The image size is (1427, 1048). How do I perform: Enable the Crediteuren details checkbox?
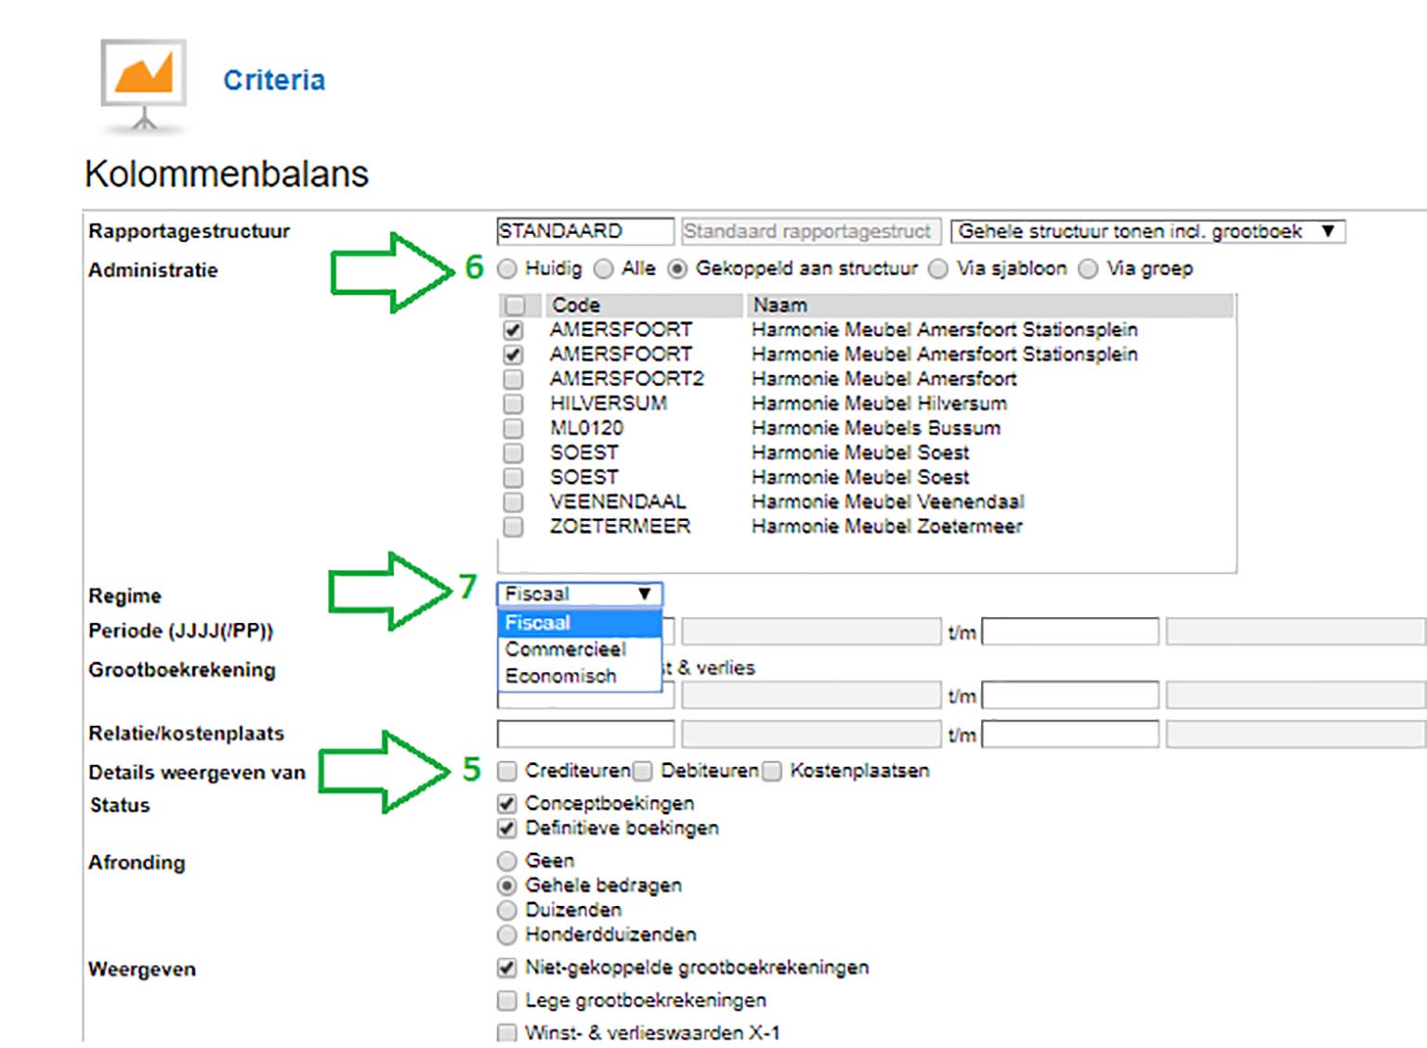(x=507, y=771)
